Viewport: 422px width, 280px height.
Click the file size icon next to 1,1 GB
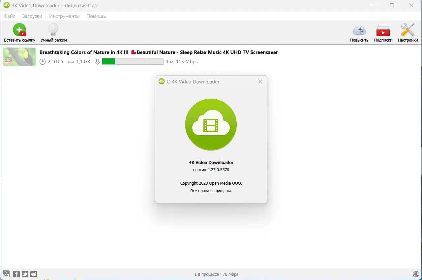coord(71,62)
